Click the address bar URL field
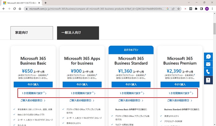 click(97, 9)
